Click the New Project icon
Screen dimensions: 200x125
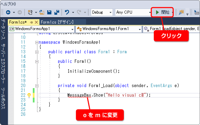click(x=30, y=12)
